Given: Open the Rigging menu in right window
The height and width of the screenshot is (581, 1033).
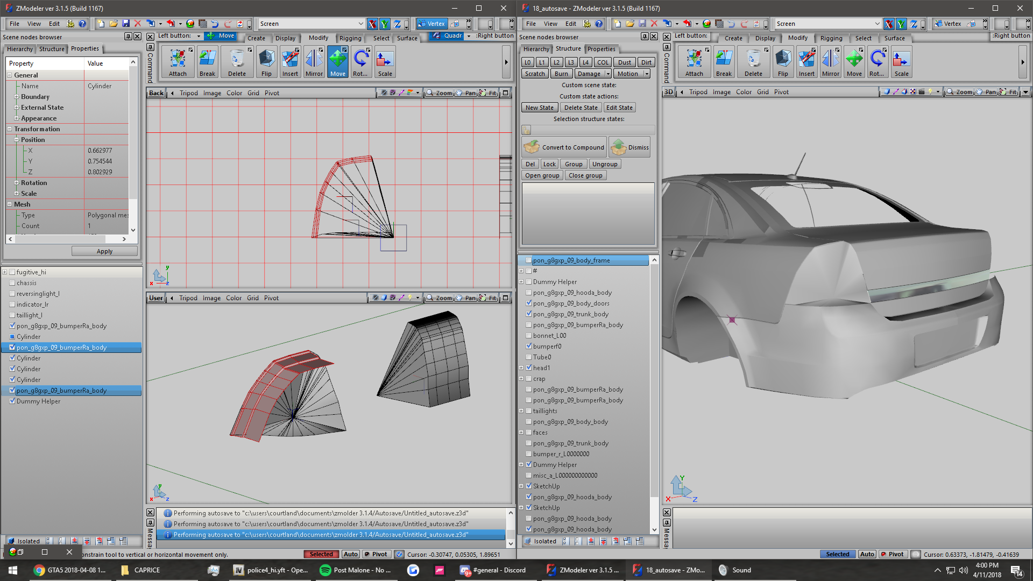Looking at the screenshot, I should 831,38.
